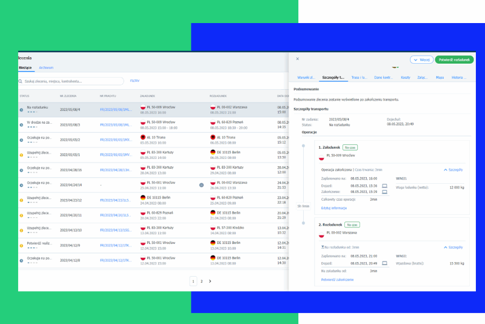This screenshot has height=324, width=485.
Task: Collapse Szczegóły in Rozładunek section
Action: (x=453, y=248)
